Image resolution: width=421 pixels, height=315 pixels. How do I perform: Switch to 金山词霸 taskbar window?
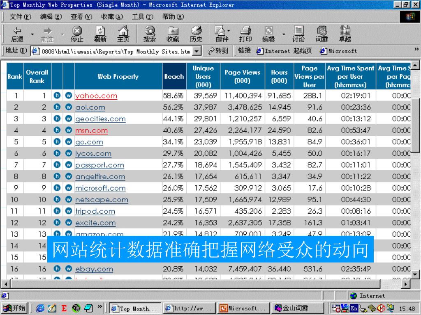[x=298, y=308]
